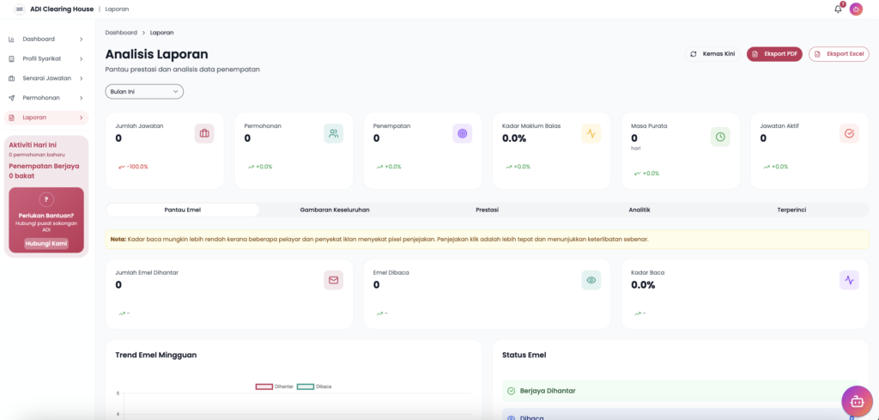Viewport: 879px width, 420px height.
Task: Click Dashboard in the breadcrumb
Action: (121, 33)
